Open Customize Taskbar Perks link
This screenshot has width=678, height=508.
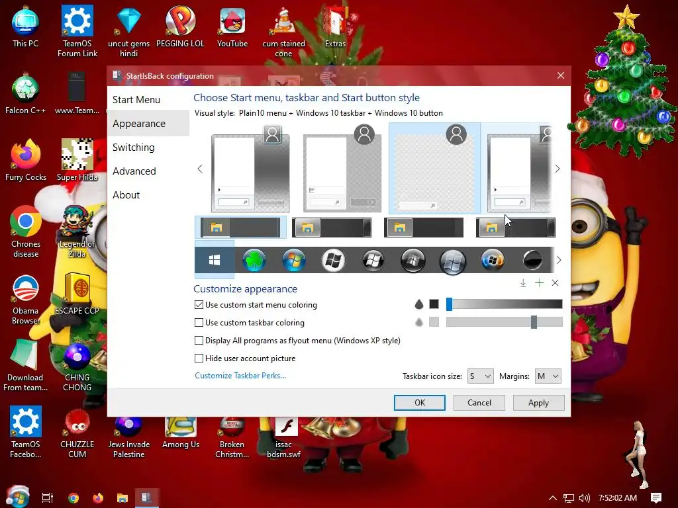pyautogui.click(x=240, y=376)
